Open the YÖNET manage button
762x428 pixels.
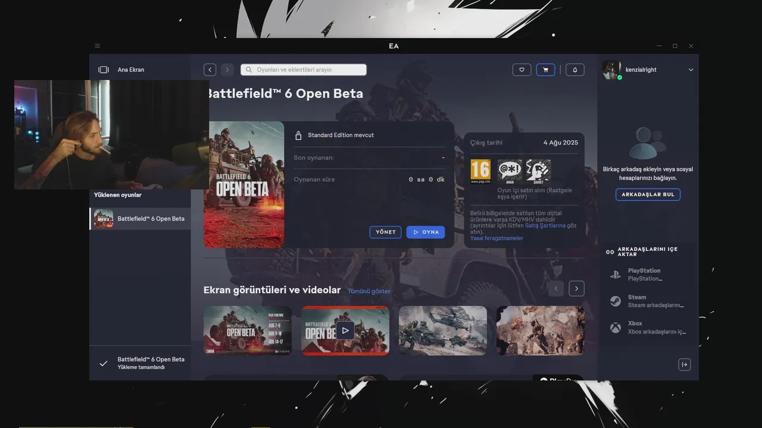click(386, 232)
